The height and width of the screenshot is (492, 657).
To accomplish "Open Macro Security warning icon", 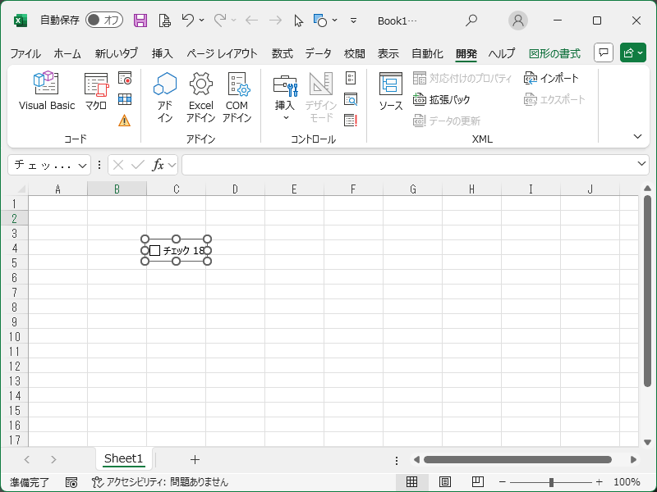I will [x=125, y=121].
